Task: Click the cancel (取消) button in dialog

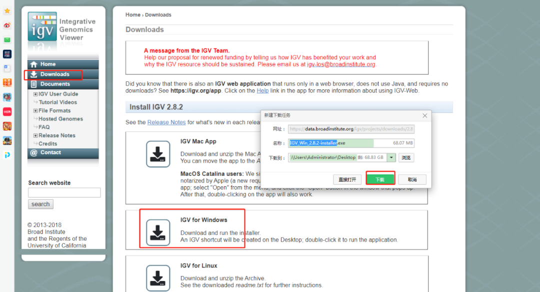Action: pyautogui.click(x=412, y=179)
